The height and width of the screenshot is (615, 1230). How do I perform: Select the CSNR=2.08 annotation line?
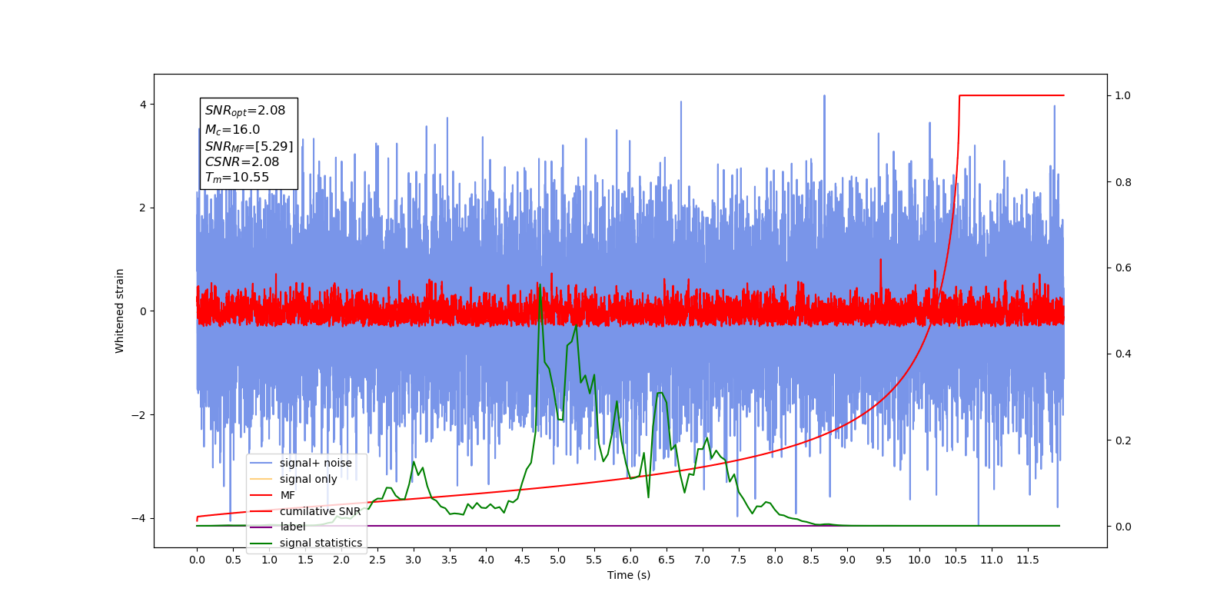coord(242,162)
